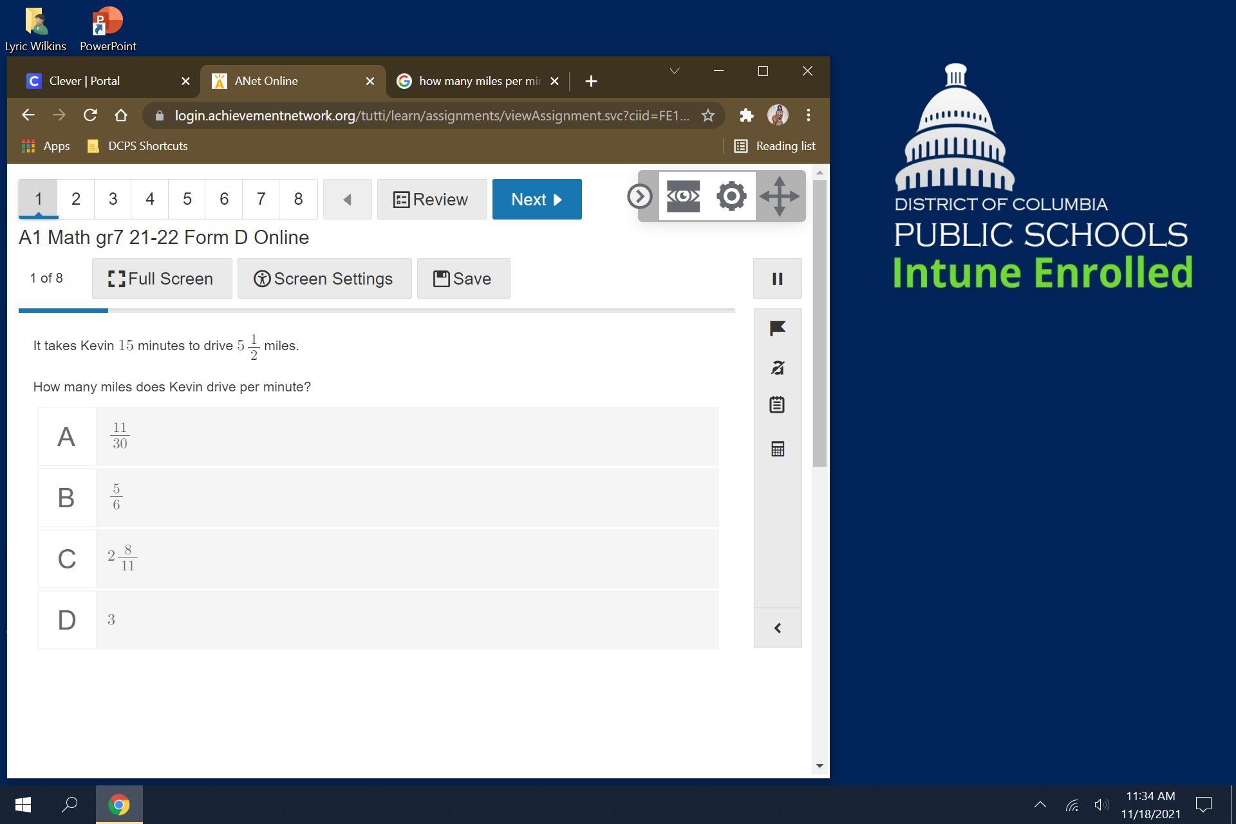Click the move arrows handle icon
1236x824 pixels.
779,196
